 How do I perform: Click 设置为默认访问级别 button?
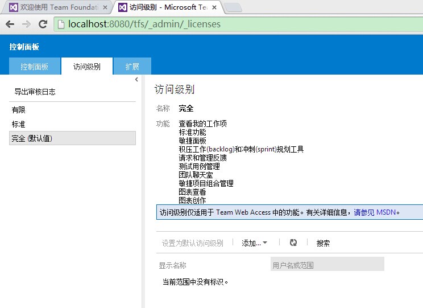[x=193, y=243]
